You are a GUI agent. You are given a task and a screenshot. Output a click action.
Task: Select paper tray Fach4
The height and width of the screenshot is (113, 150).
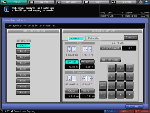click(23, 63)
